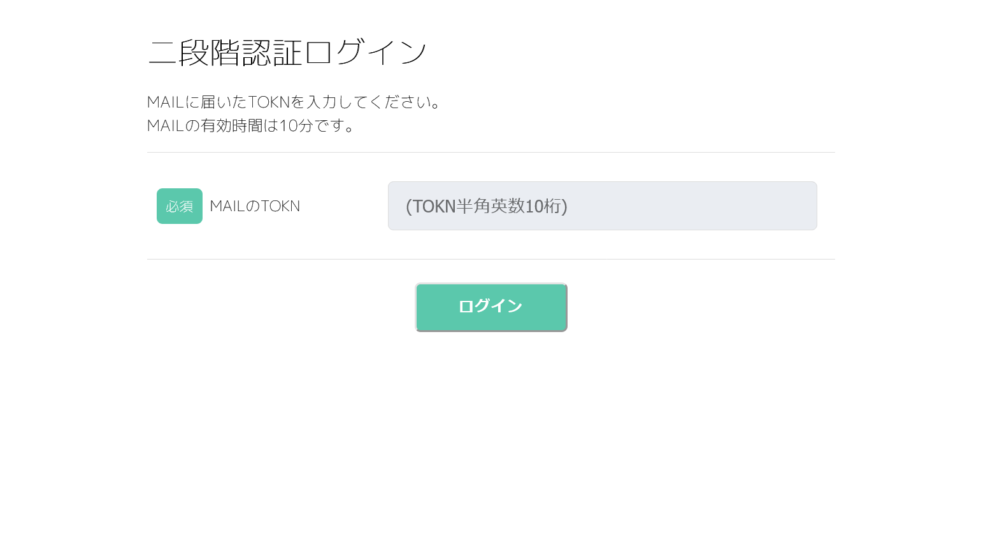The image size is (981, 535).
Task: Click the TOKN input field
Action: pos(602,206)
